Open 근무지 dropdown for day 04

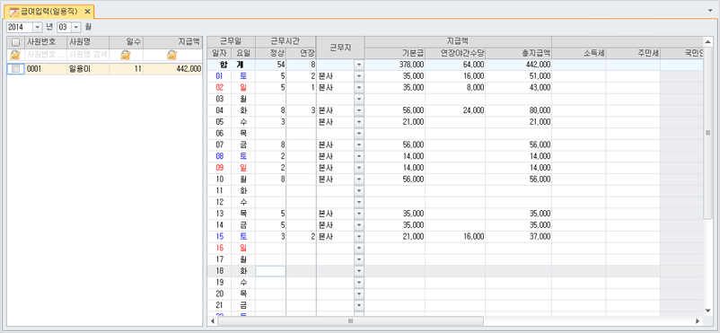pyautogui.click(x=359, y=110)
